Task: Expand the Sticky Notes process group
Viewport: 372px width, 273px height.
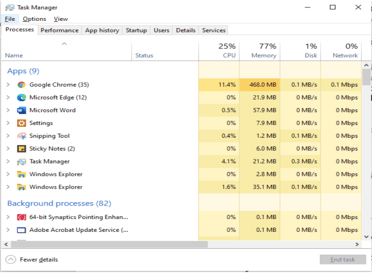Action: (x=8, y=149)
